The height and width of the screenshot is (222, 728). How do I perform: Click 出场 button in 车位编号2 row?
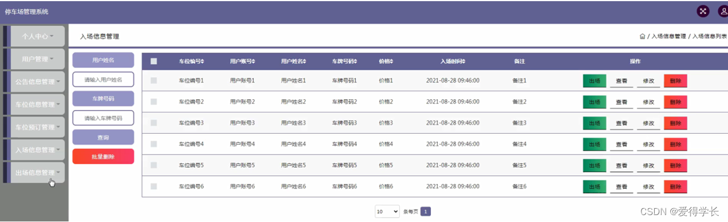(594, 101)
